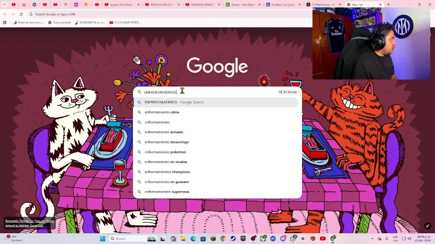Pick suggestion "enfrentamiento pokemon"
This screenshot has height=244, width=435.
(x=215, y=152)
